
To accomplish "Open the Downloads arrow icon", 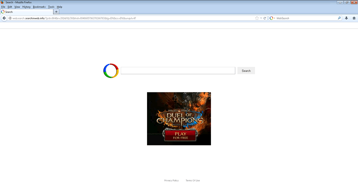I will coord(346,18).
